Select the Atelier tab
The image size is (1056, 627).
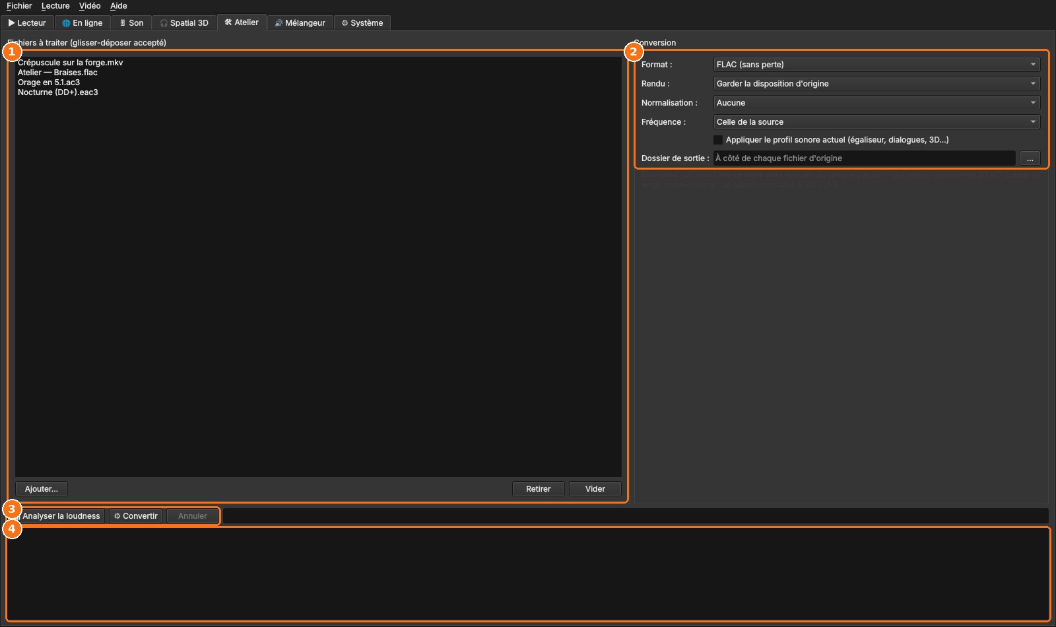[x=242, y=22]
